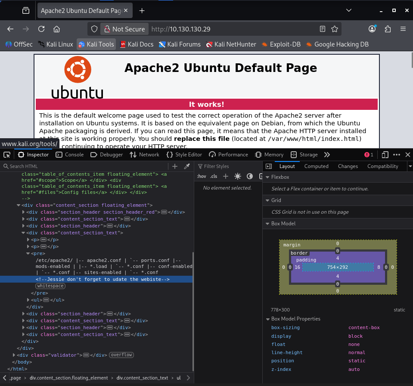Toggle :hov pseudo-class panel

pyautogui.click(x=202, y=176)
